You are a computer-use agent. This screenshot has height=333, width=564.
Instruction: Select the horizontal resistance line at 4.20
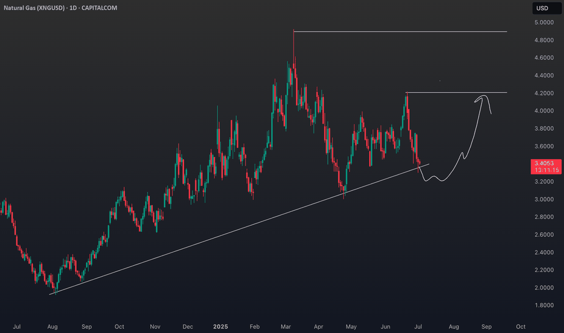point(456,93)
